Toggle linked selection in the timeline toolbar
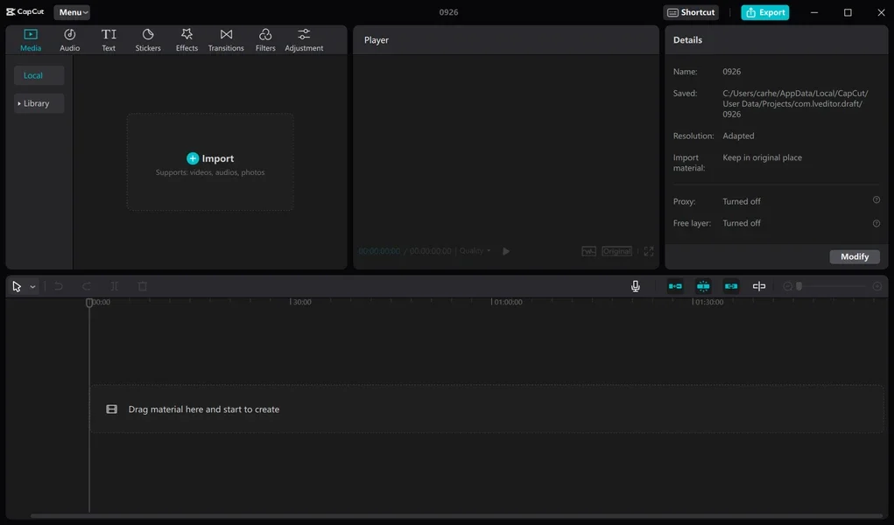The height and width of the screenshot is (525, 894). pyautogui.click(x=730, y=285)
